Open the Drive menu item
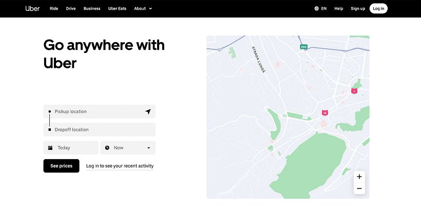The height and width of the screenshot is (210, 421). 71,9
